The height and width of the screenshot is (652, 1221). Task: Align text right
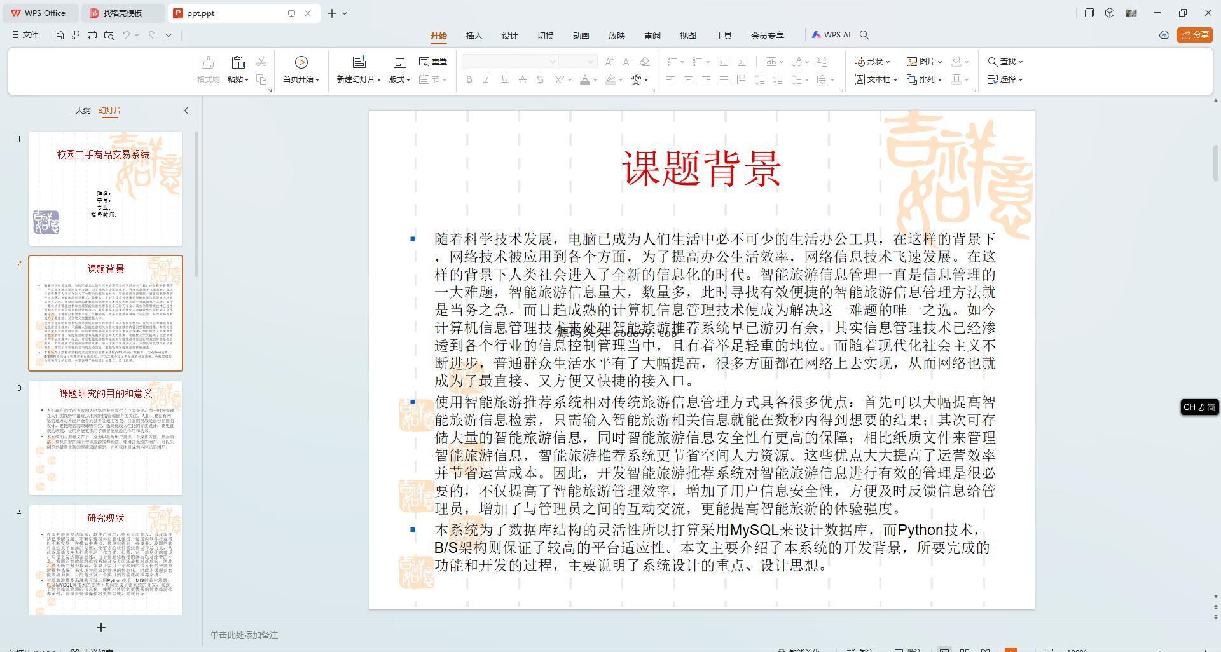click(706, 79)
